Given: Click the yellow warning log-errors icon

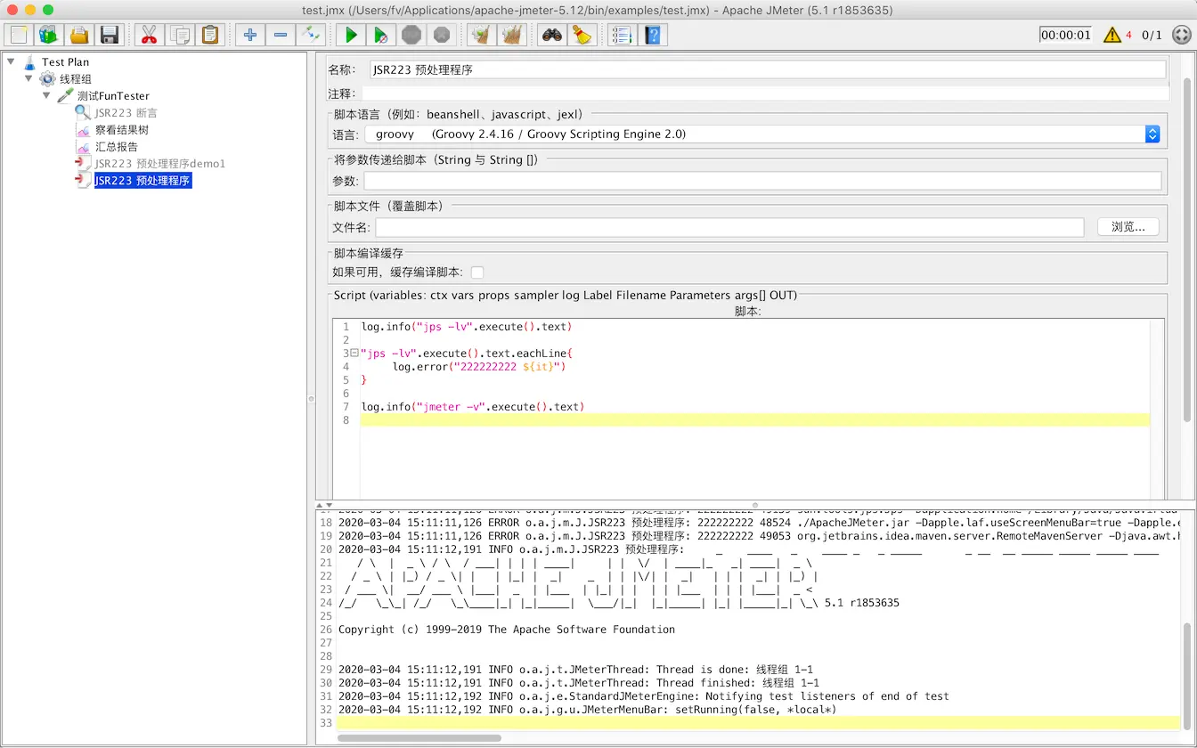Looking at the screenshot, I should tap(1112, 35).
